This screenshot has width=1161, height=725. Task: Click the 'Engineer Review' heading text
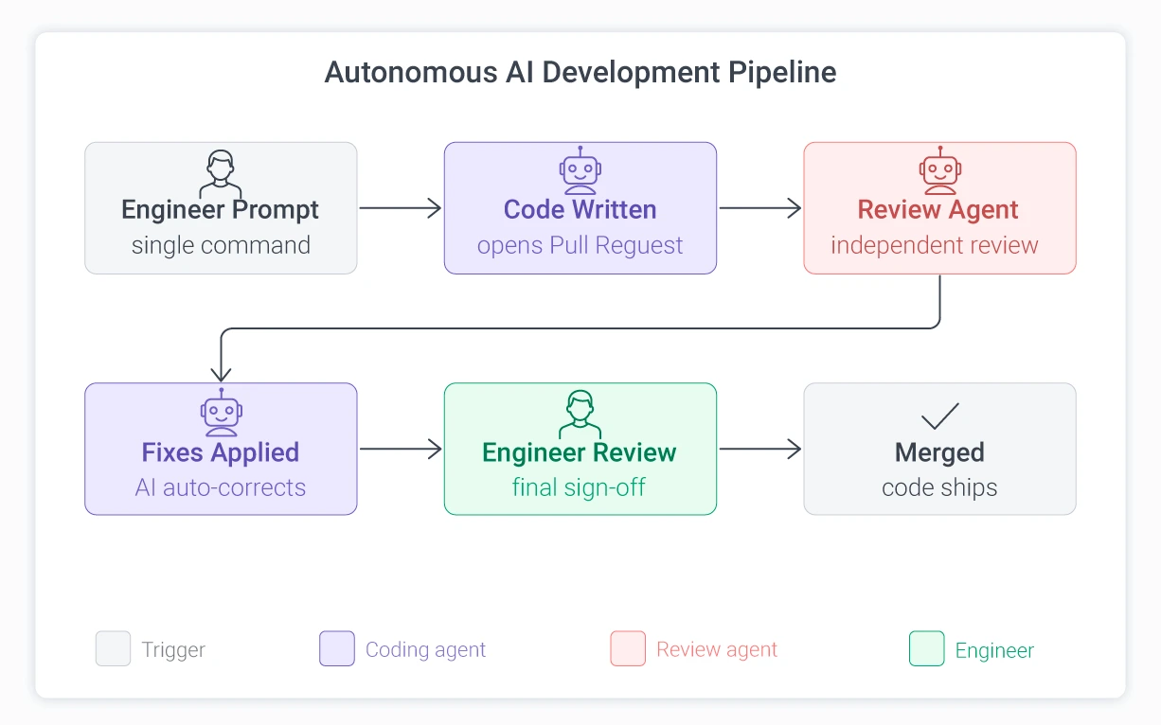(580, 452)
